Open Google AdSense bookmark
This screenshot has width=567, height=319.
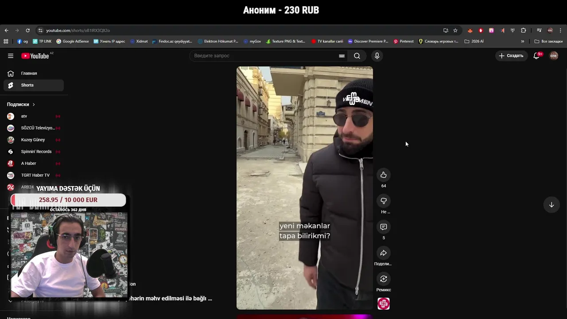(73, 41)
